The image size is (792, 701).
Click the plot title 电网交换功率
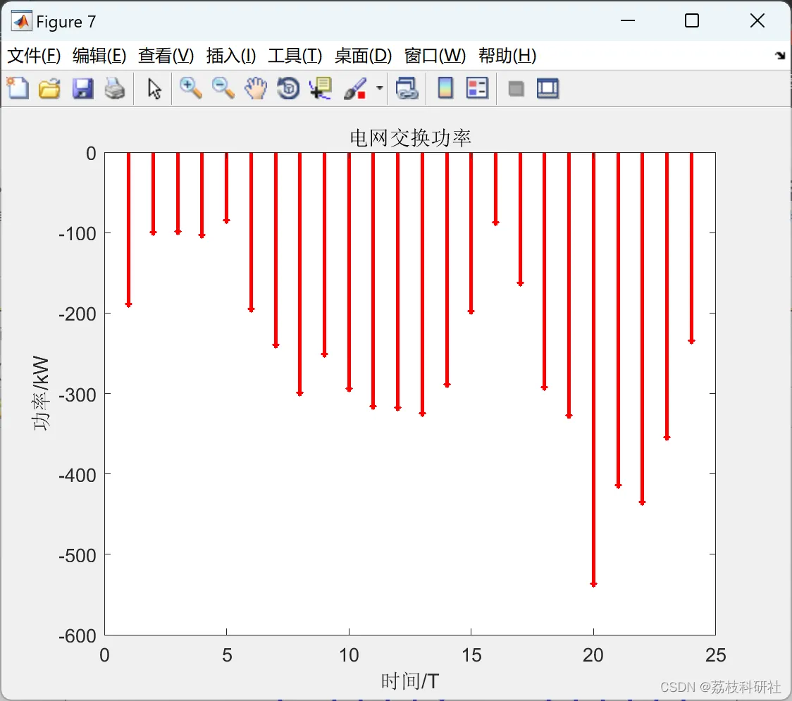[x=410, y=138]
